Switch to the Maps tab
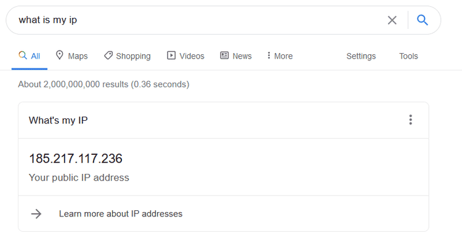The width and height of the screenshot is (462, 238). (72, 55)
